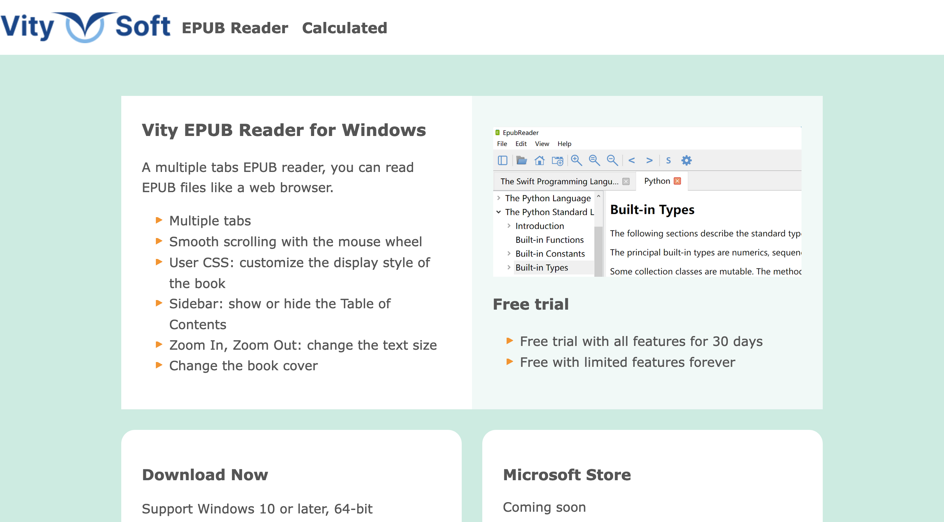Click the S user style icon
944x522 pixels.
click(668, 161)
